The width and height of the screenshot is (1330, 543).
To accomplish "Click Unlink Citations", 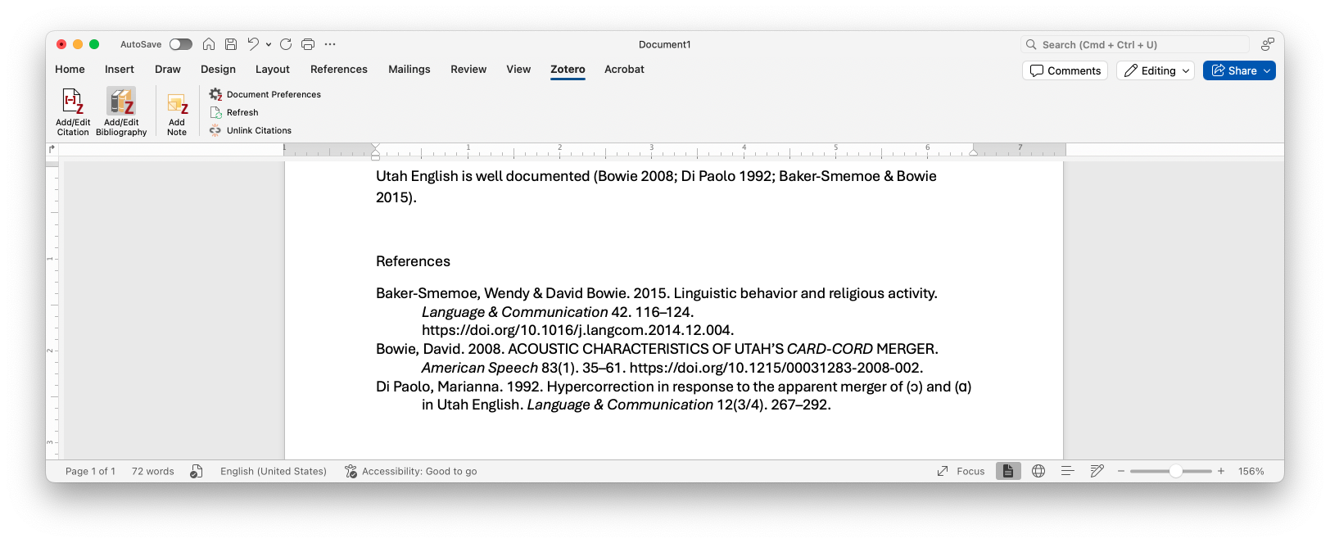I will point(258,131).
